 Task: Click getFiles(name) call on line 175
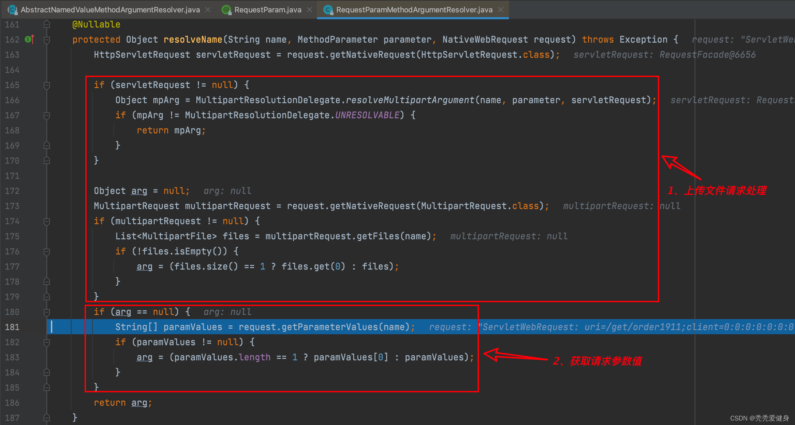[x=394, y=236]
